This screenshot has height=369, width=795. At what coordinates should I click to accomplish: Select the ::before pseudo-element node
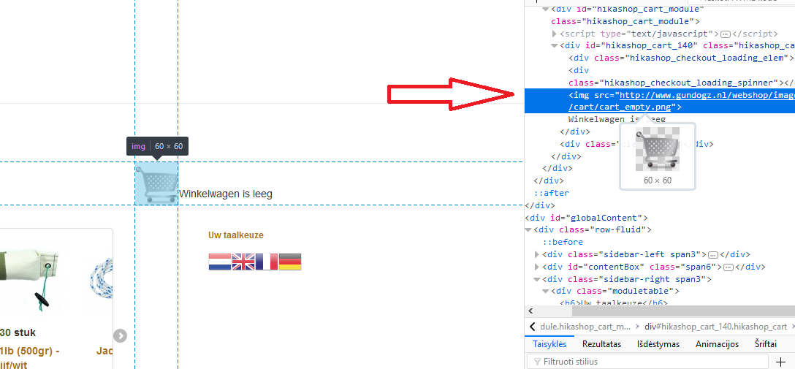[x=563, y=243]
